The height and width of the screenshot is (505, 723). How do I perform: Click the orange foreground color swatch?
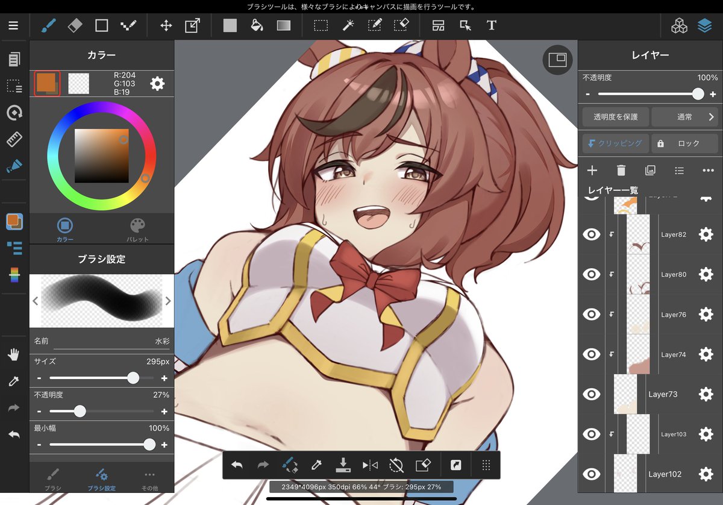coord(46,83)
